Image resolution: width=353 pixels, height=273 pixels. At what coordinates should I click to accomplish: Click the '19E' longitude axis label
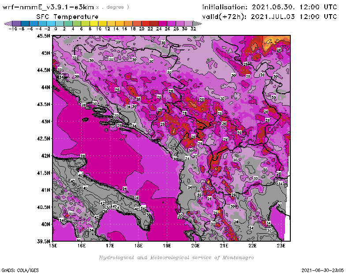pos(167,246)
